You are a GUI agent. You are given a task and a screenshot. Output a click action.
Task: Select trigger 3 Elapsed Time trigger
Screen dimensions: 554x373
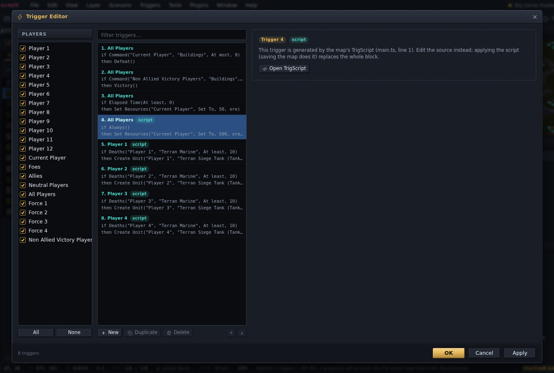tap(172, 103)
